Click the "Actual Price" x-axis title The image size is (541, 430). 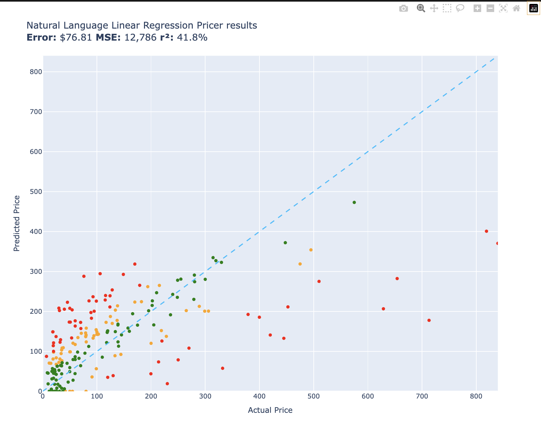click(270, 410)
